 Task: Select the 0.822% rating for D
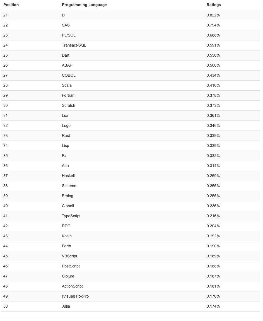(x=213, y=15)
